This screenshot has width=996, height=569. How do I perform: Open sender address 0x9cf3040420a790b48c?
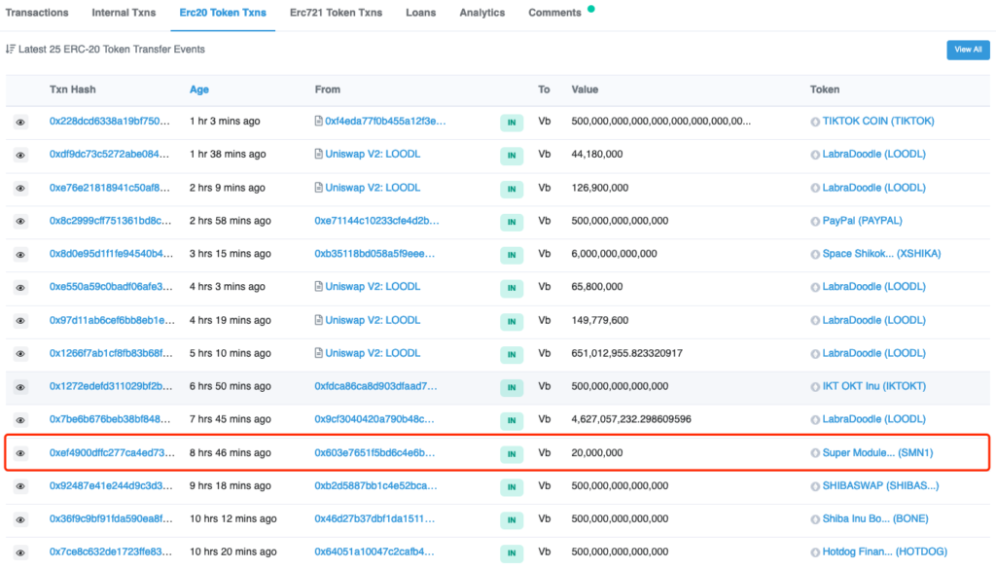click(374, 419)
